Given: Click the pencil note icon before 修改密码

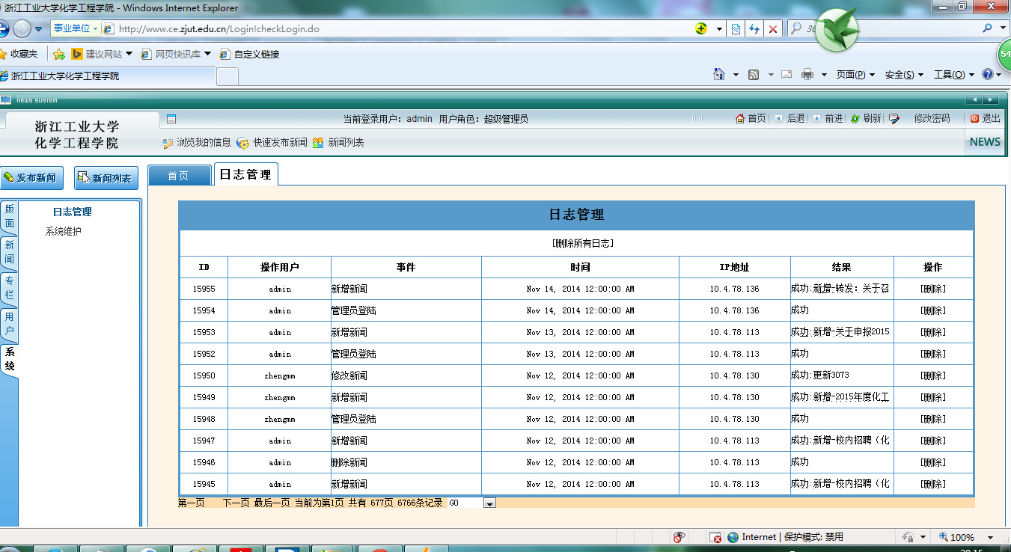Looking at the screenshot, I should coord(894,119).
